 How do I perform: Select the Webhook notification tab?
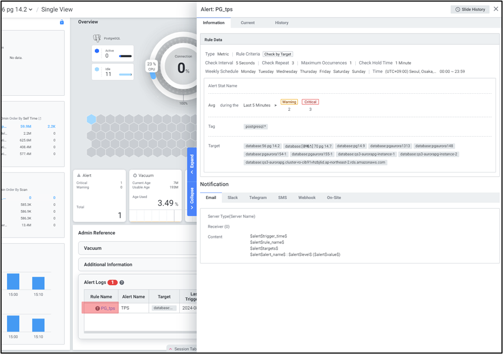click(x=307, y=197)
